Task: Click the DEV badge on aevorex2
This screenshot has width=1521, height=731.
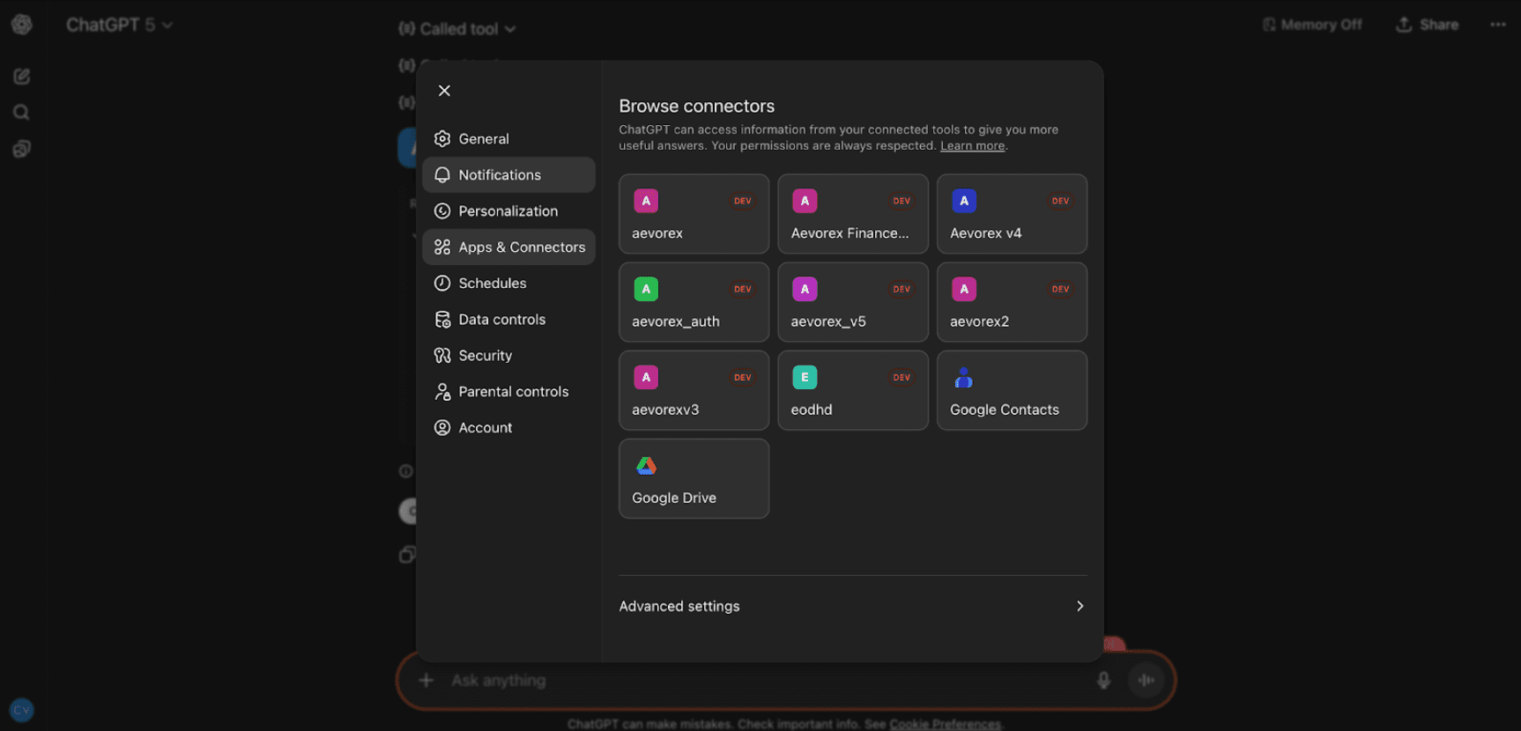Action: click(1060, 289)
